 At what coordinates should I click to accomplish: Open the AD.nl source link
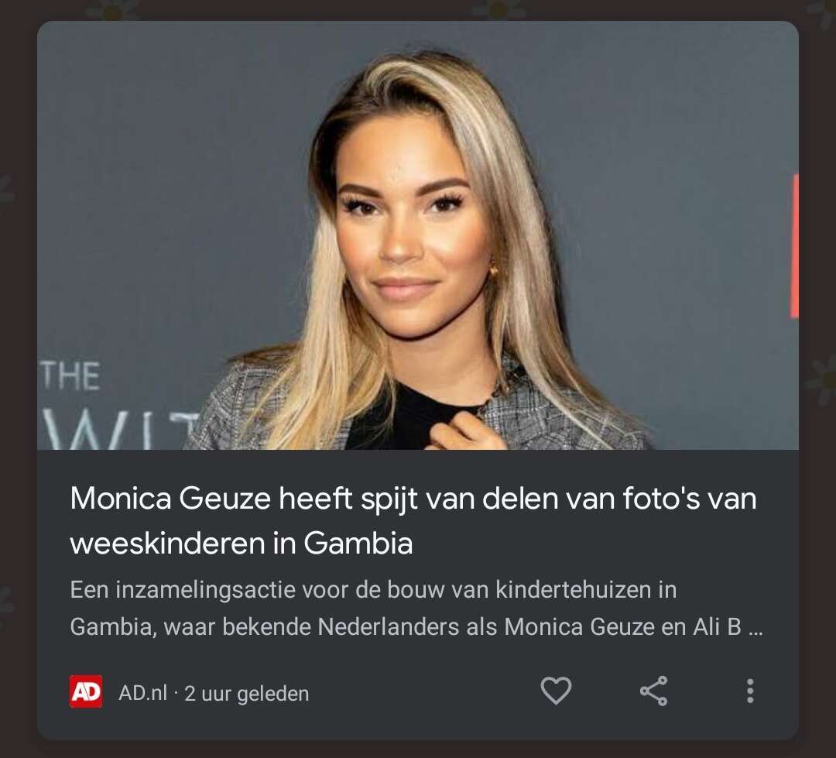(143, 693)
